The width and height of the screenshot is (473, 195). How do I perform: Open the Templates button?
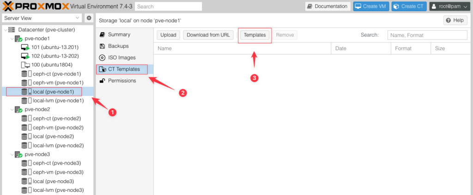[255, 35]
